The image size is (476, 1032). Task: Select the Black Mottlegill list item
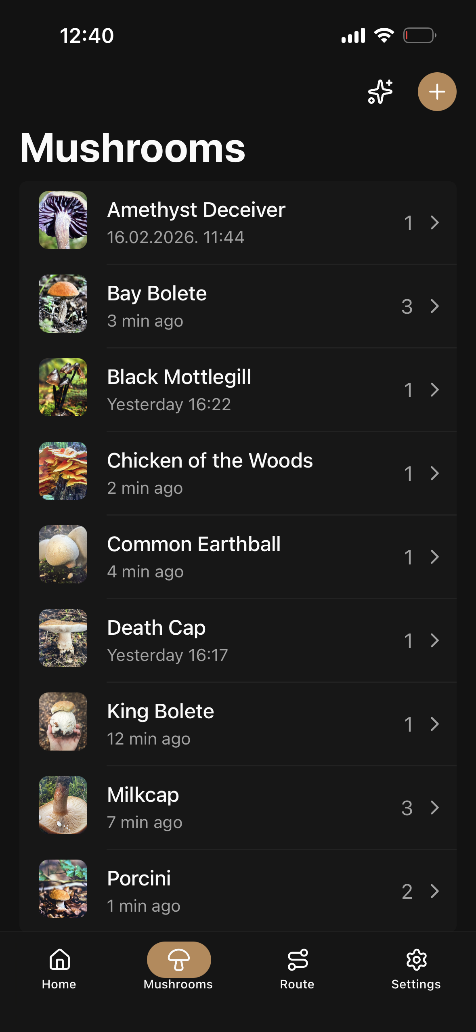pyautogui.click(x=179, y=377)
